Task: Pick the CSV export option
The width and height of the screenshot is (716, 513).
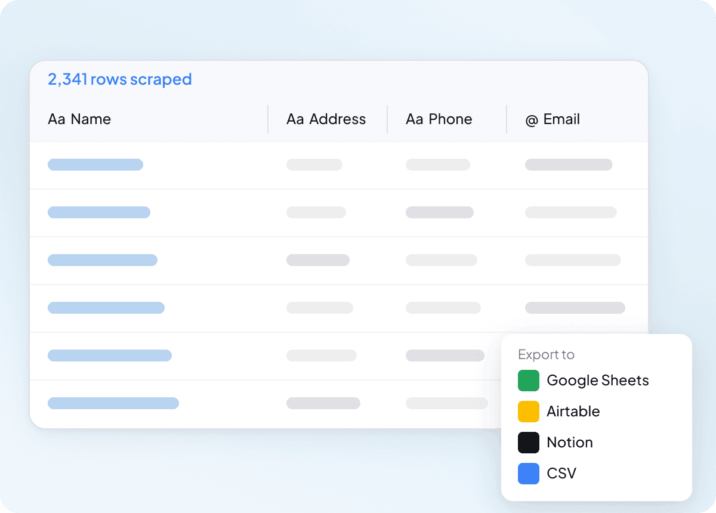Action: pos(561,474)
